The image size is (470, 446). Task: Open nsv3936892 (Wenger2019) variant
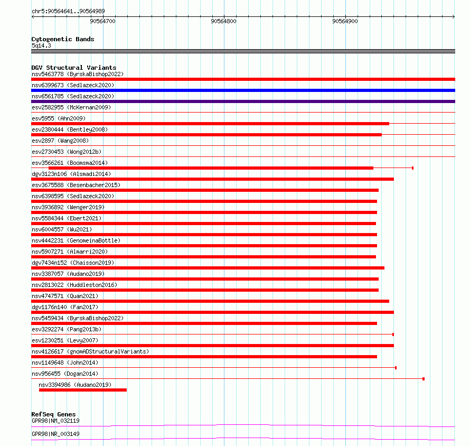pyautogui.click(x=68, y=207)
